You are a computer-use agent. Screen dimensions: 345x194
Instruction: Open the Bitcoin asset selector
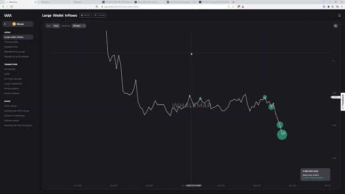tap(18, 24)
